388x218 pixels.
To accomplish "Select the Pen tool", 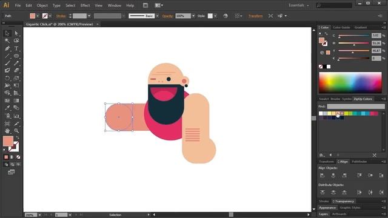I will pos(7,48).
